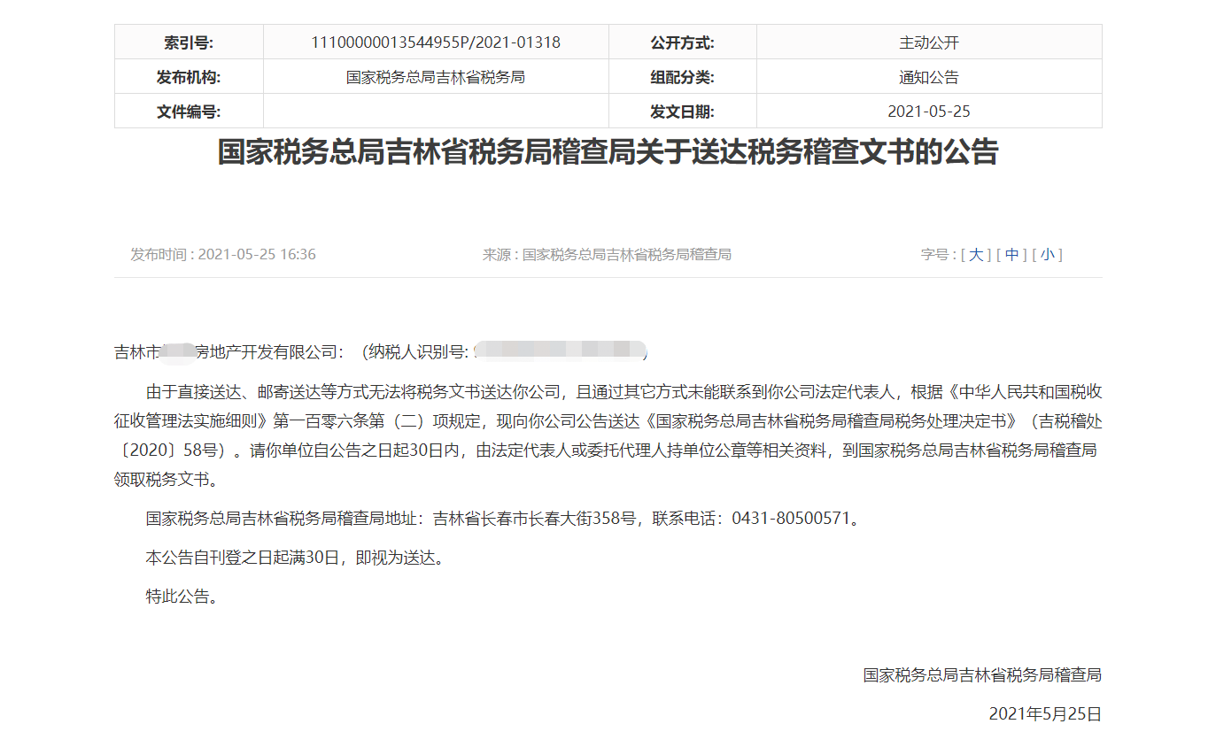Click the 发布机构 label cell
This screenshot has height=747, width=1216.
(x=189, y=77)
